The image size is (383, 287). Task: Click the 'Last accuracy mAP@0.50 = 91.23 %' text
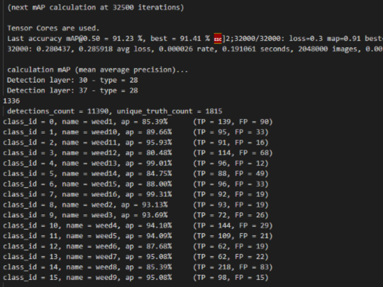click(x=75, y=39)
